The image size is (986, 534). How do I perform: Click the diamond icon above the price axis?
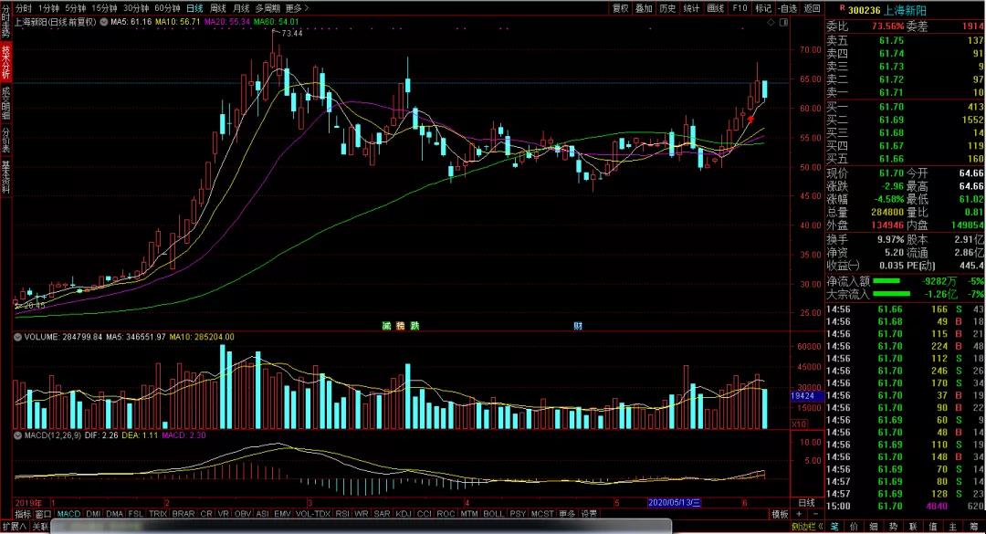(771, 22)
